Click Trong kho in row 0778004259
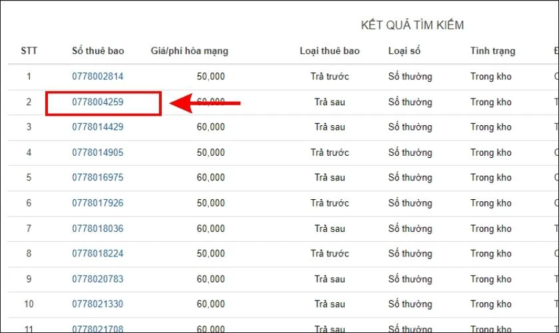This screenshot has height=333, width=559. 491,103
